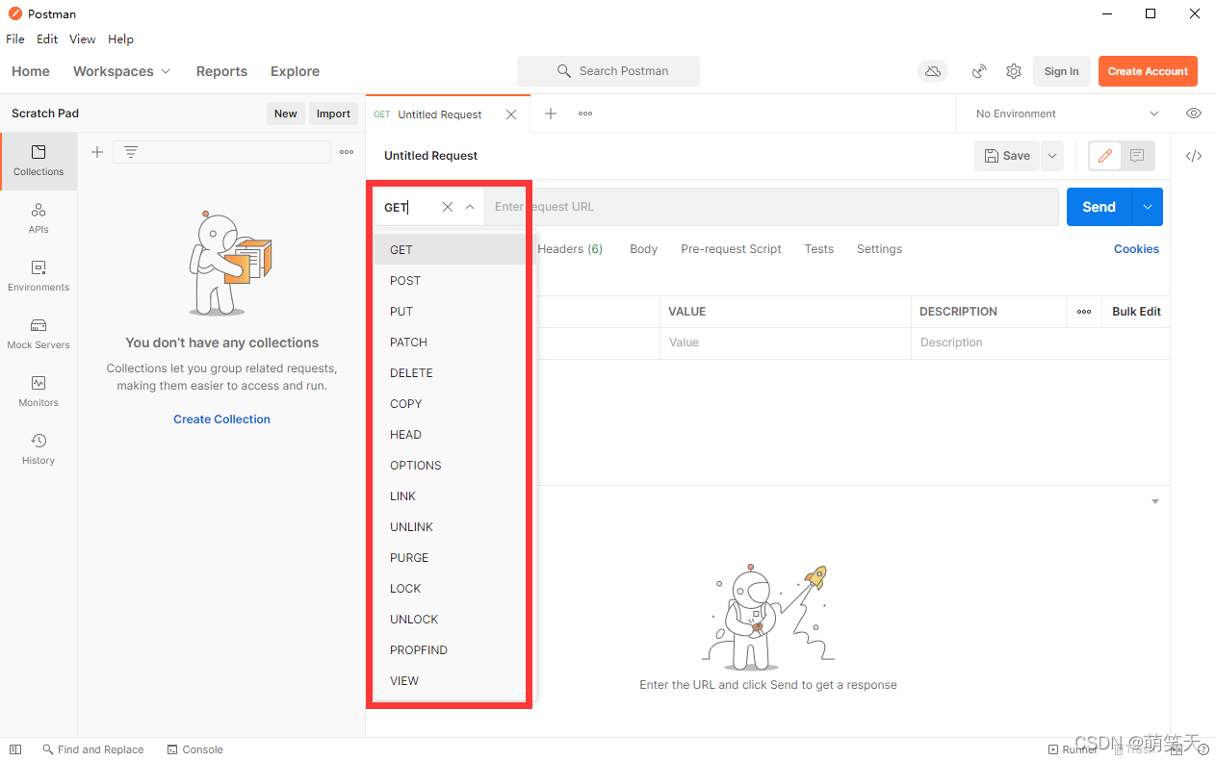Open settings gear icon in header

pyautogui.click(x=1014, y=71)
